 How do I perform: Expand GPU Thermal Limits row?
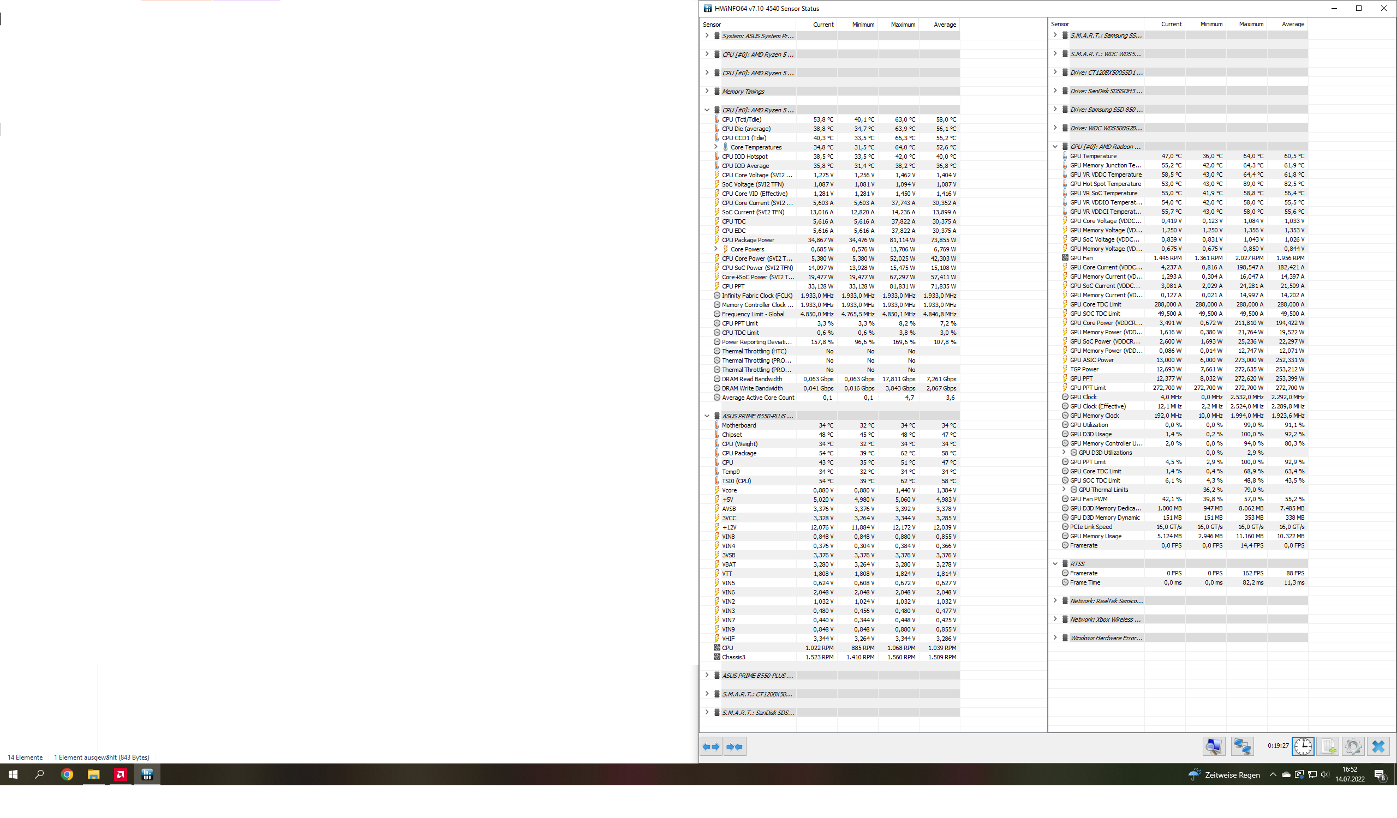pyautogui.click(x=1064, y=490)
